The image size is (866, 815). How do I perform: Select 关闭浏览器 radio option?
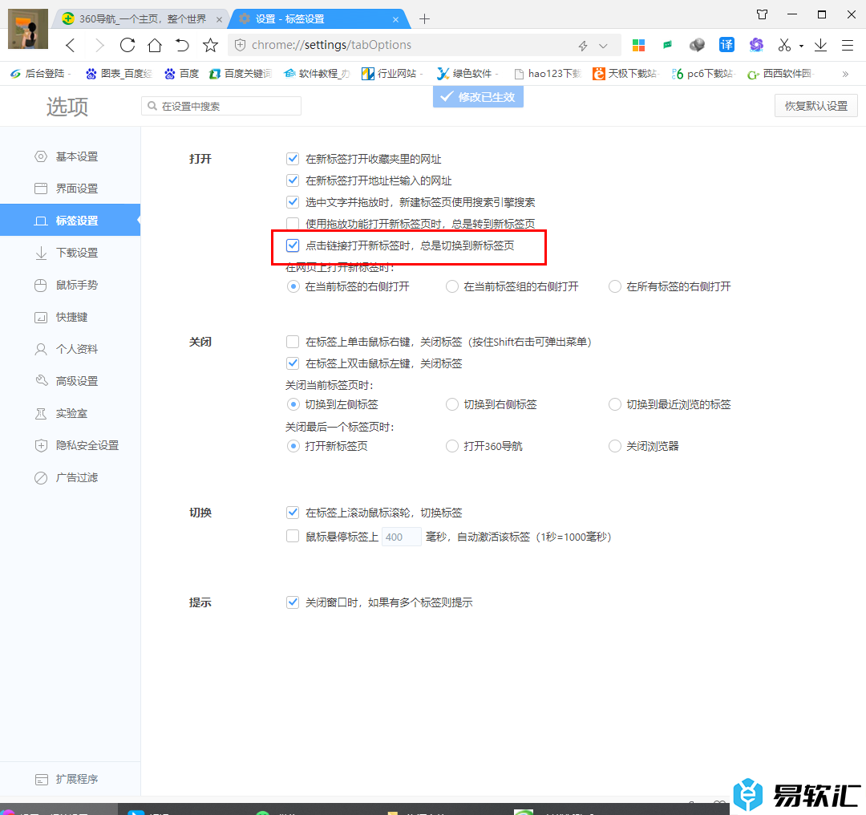coord(615,446)
